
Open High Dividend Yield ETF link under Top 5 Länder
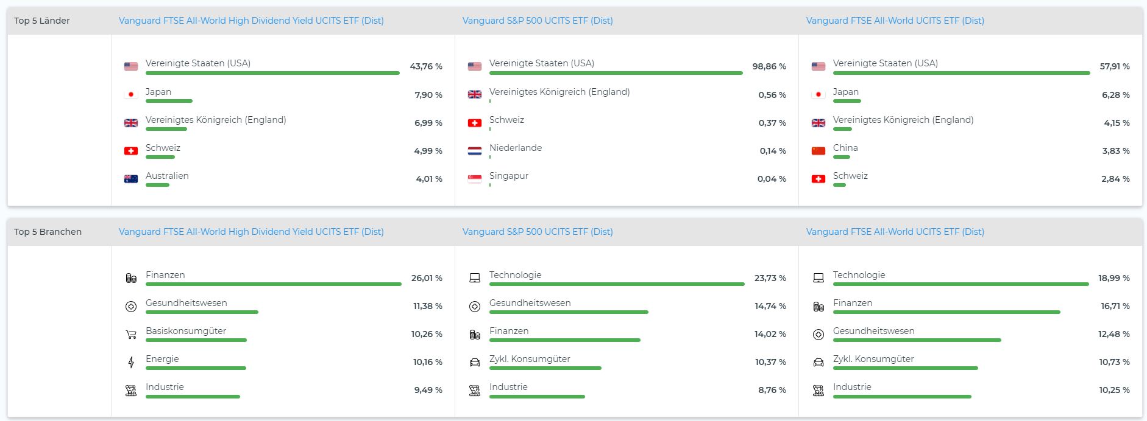point(251,21)
